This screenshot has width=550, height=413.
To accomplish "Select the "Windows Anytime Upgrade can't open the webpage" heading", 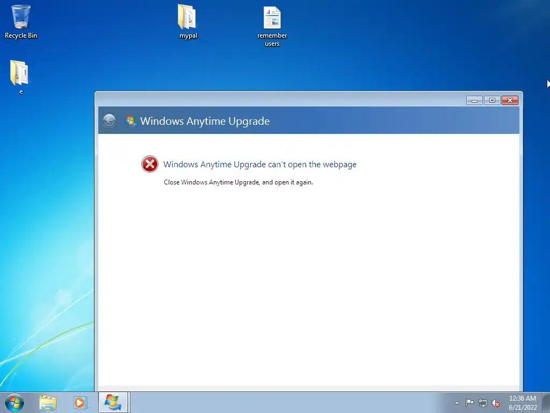I will click(x=260, y=165).
